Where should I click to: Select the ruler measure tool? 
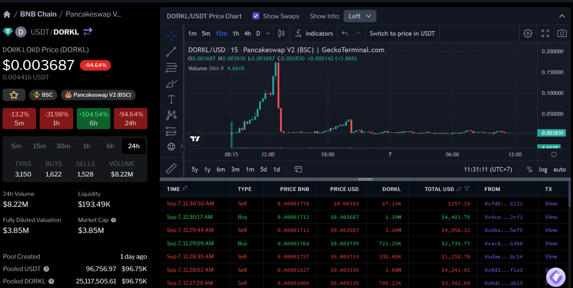click(171, 169)
